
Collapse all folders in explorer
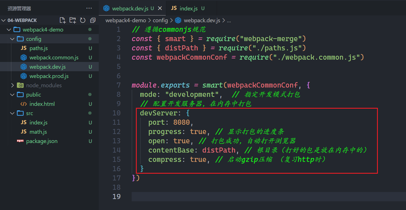click(93, 20)
